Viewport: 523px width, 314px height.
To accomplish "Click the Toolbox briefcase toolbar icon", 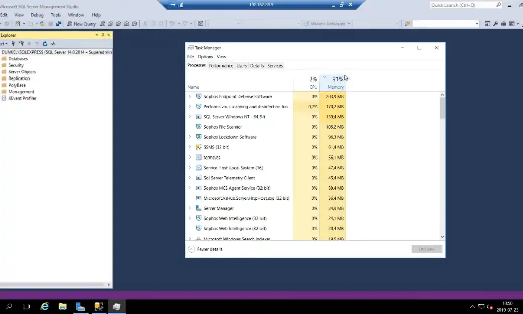I will 504,24.
